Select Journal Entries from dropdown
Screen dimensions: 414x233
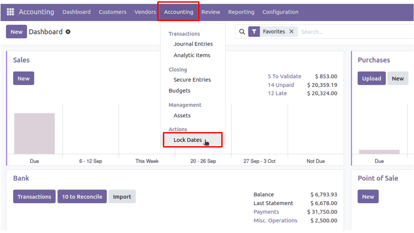point(193,44)
